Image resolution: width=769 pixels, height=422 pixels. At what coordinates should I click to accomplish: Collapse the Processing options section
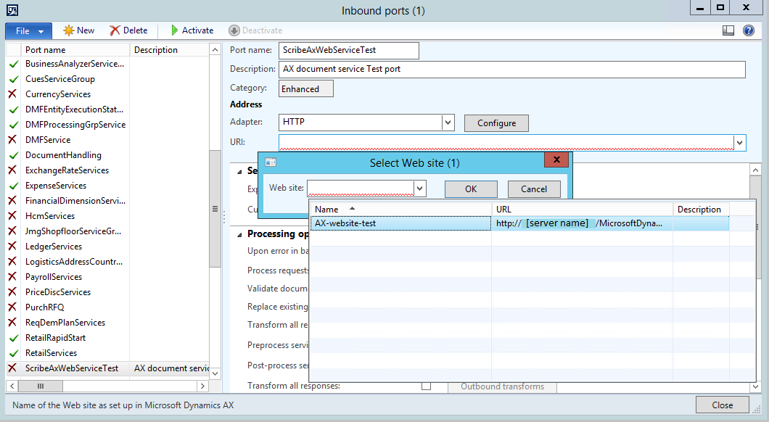pyautogui.click(x=240, y=235)
